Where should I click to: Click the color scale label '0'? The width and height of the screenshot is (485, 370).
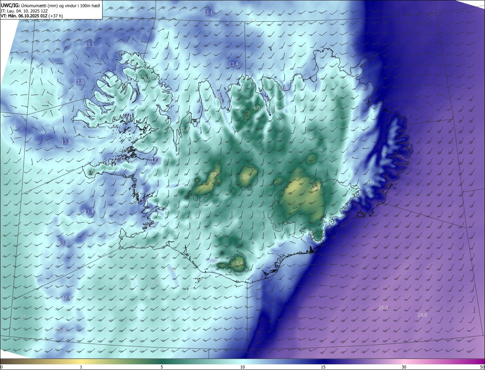[x=2, y=367]
